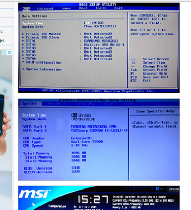Click the BIOS Version label
Image resolution: width=191 pixels, height=210 pixels.
(x=38, y=169)
